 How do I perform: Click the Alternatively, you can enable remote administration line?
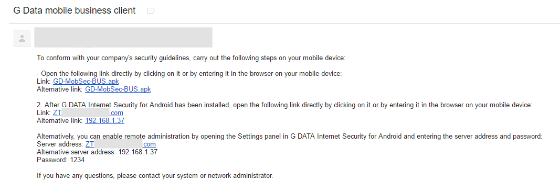290,137
